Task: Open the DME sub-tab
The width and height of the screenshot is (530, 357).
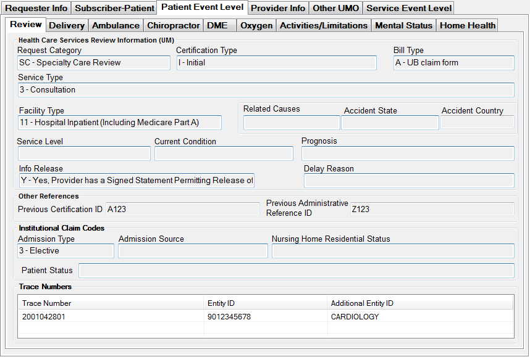Action: pos(217,25)
